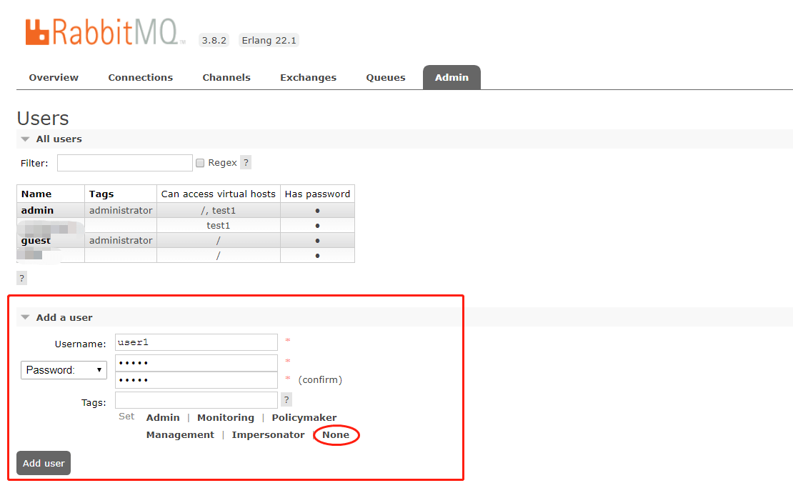
Task: Click the RabbitMQ logo
Action: (x=105, y=32)
